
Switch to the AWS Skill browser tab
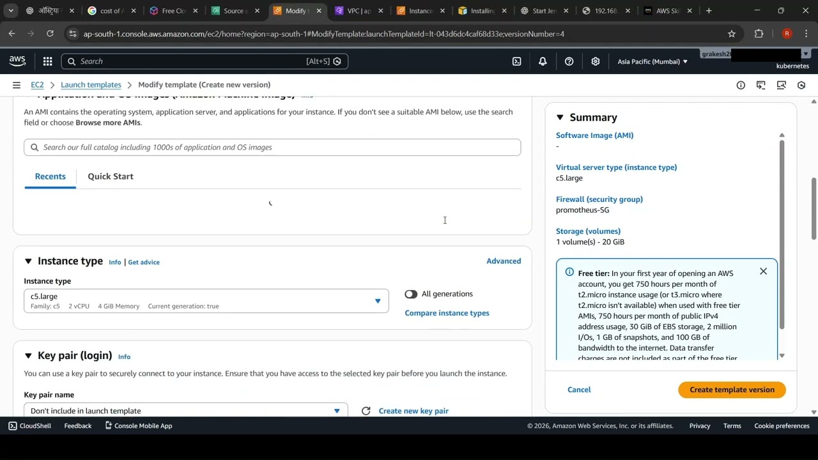tap(667, 11)
